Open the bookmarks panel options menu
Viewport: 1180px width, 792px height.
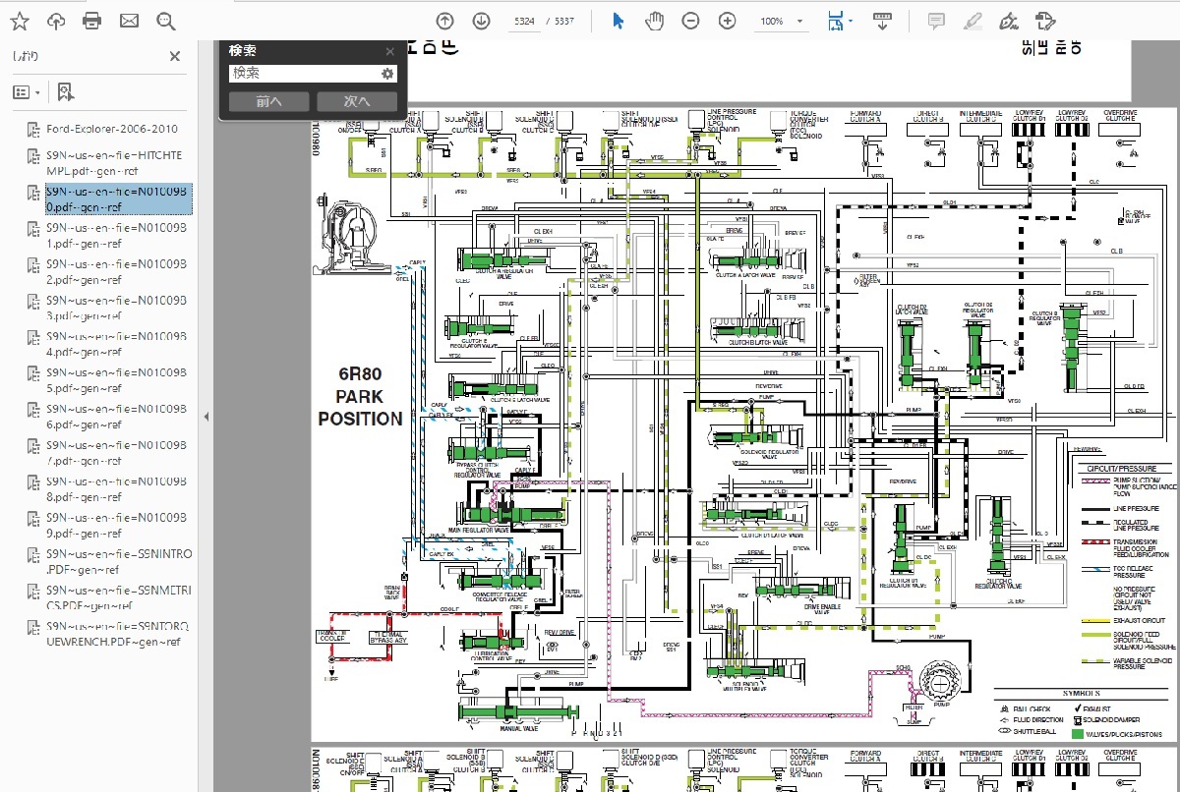pyautogui.click(x=26, y=92)
